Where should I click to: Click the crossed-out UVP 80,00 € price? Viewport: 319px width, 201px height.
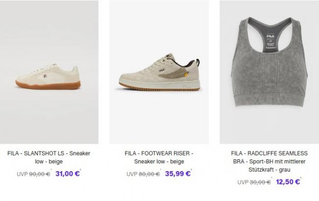143,174
